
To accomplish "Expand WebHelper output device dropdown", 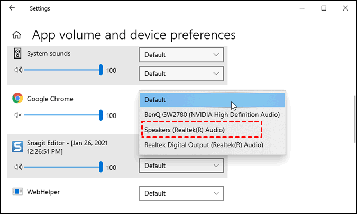I will (x=181, y=193).
